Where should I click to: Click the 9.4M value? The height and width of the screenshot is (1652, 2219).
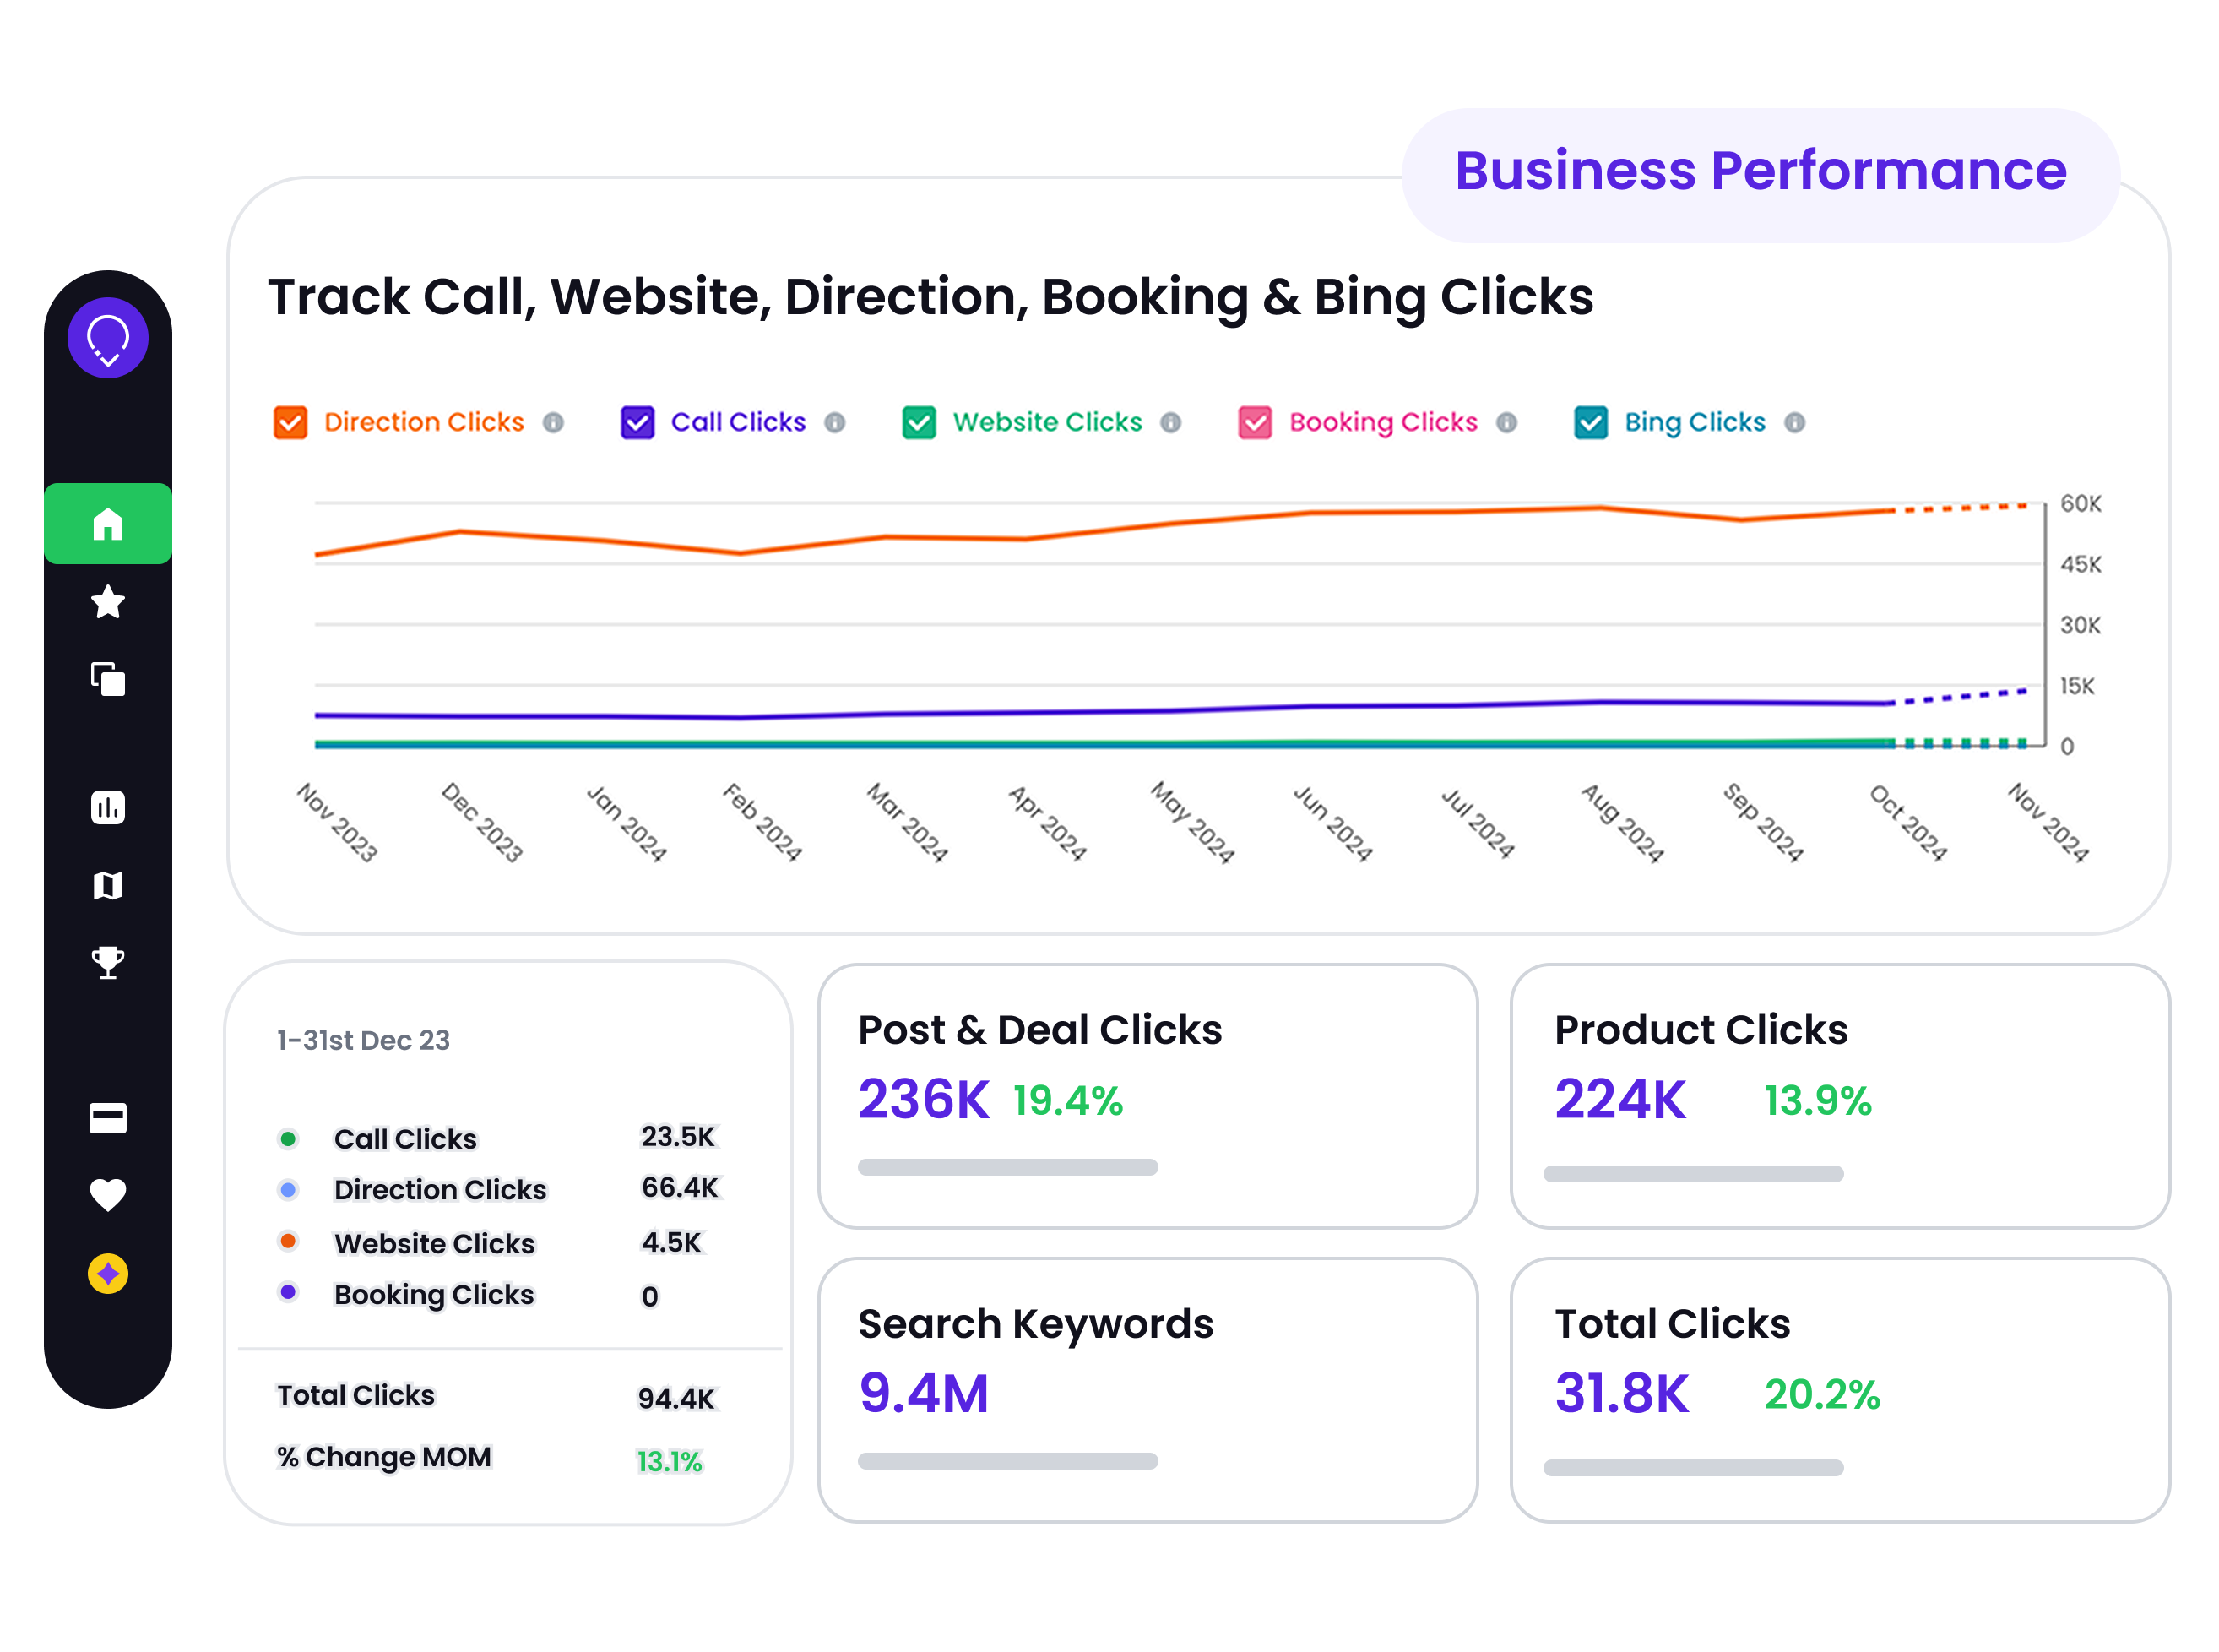(x=924, y=1394)
